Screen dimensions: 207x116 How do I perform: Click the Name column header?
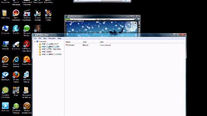click(x=73, y=42)
